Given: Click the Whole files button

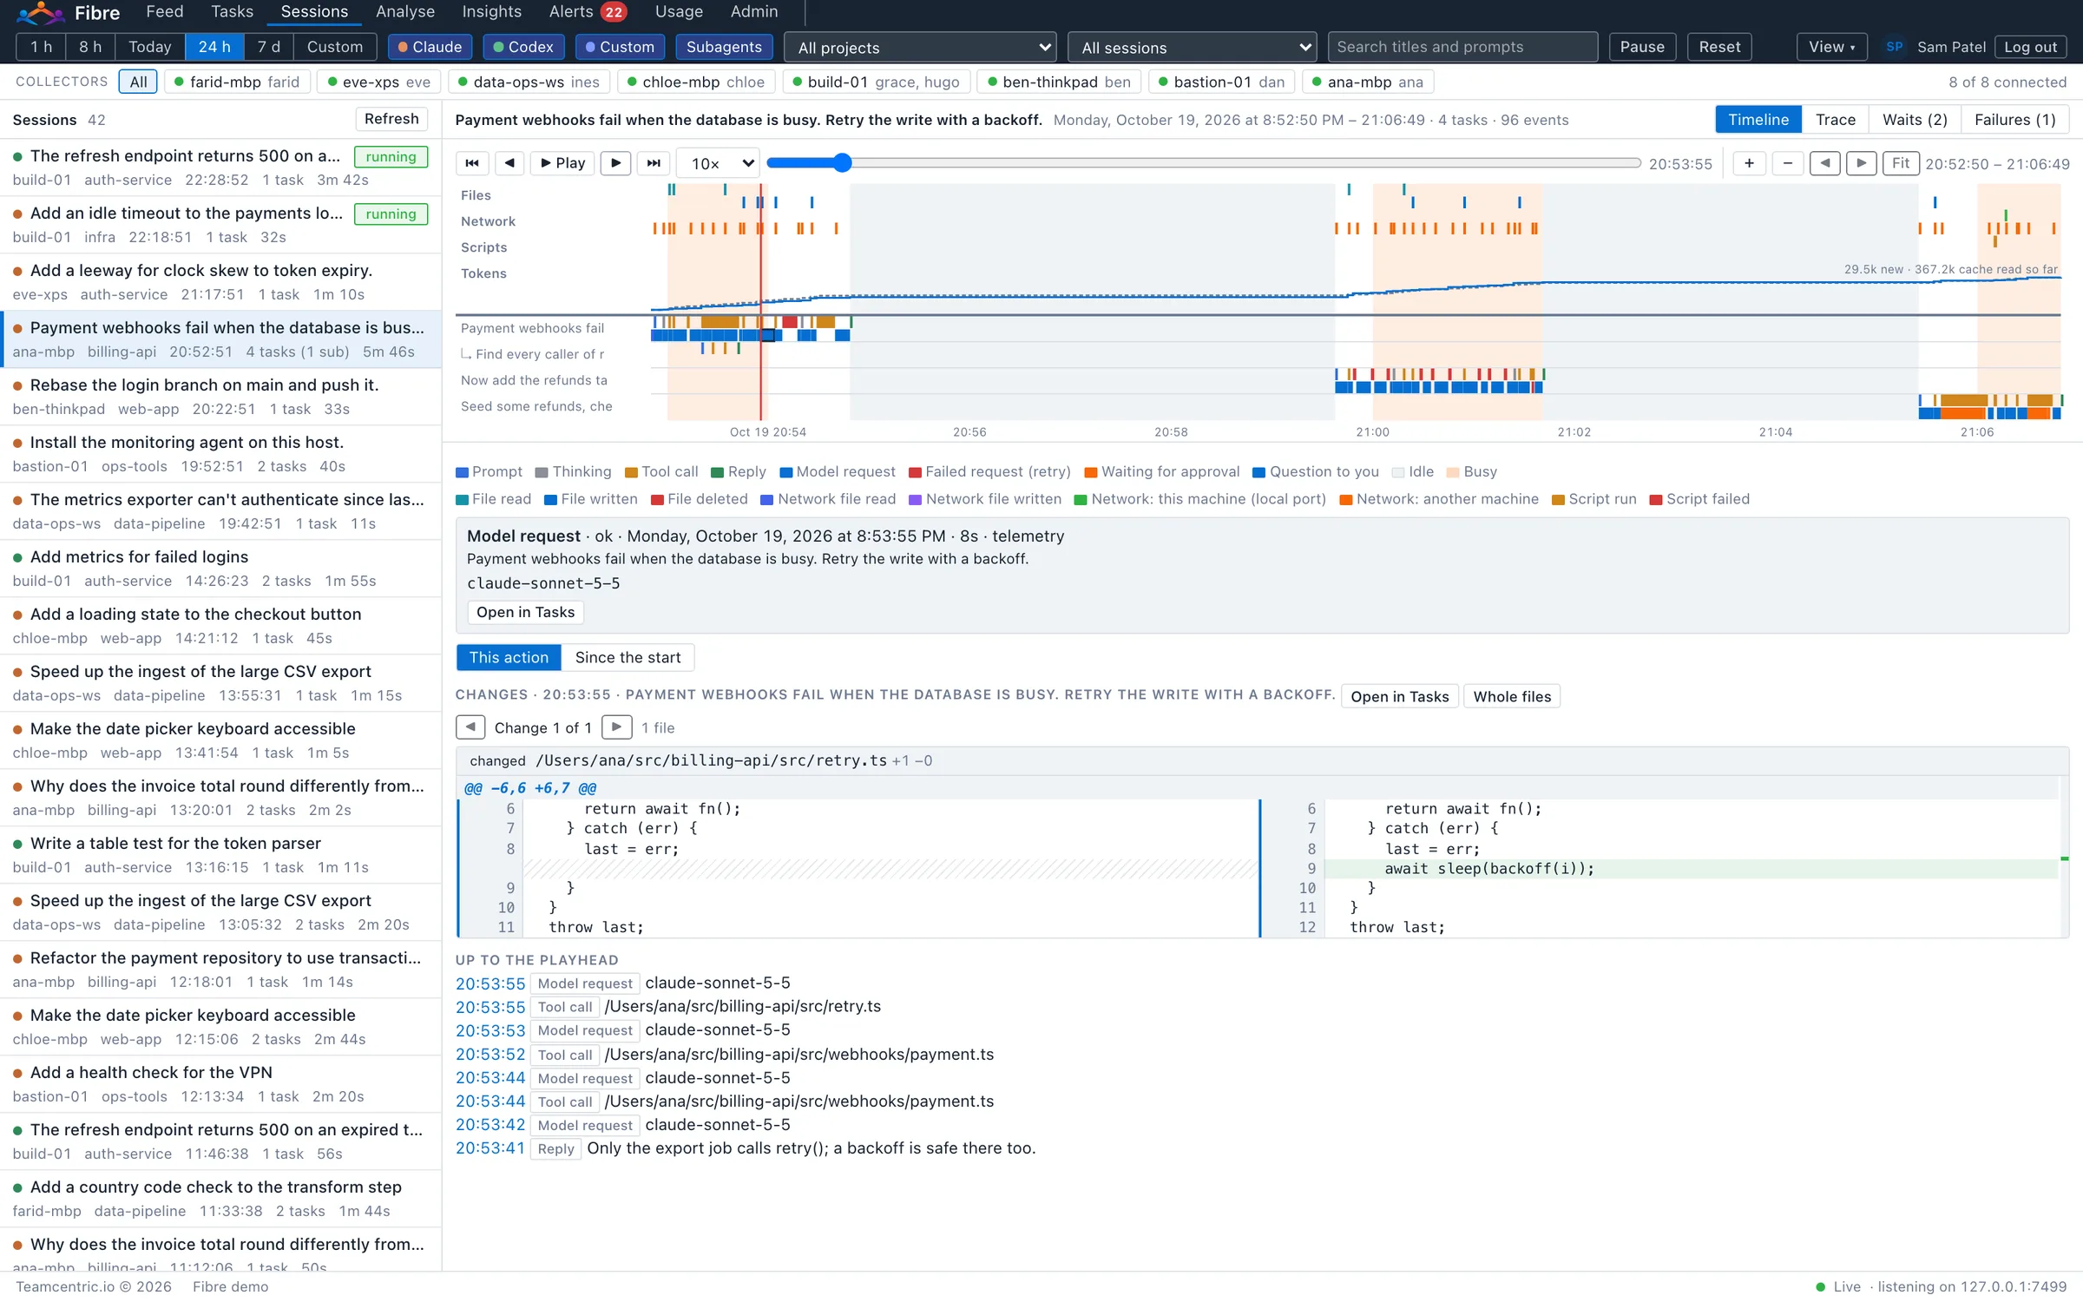Looking at the screenshot, I should (x=1512, y=696).
